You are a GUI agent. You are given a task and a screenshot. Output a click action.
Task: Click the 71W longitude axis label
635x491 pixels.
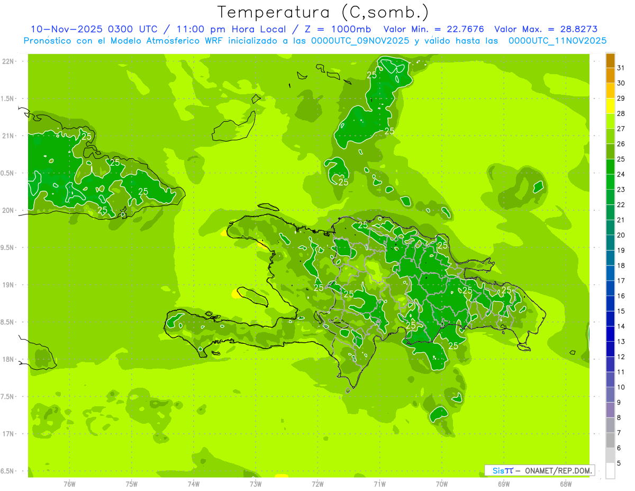379,484
